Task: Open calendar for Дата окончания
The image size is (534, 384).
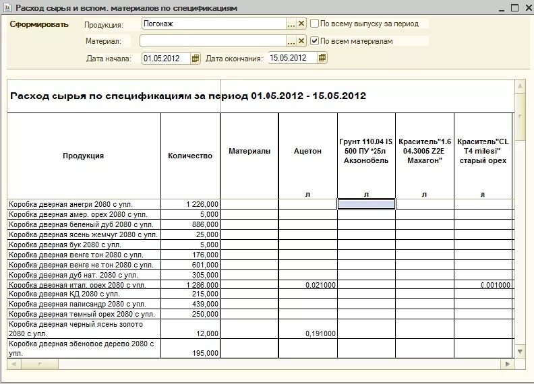Action: click(x=322, y=58)
